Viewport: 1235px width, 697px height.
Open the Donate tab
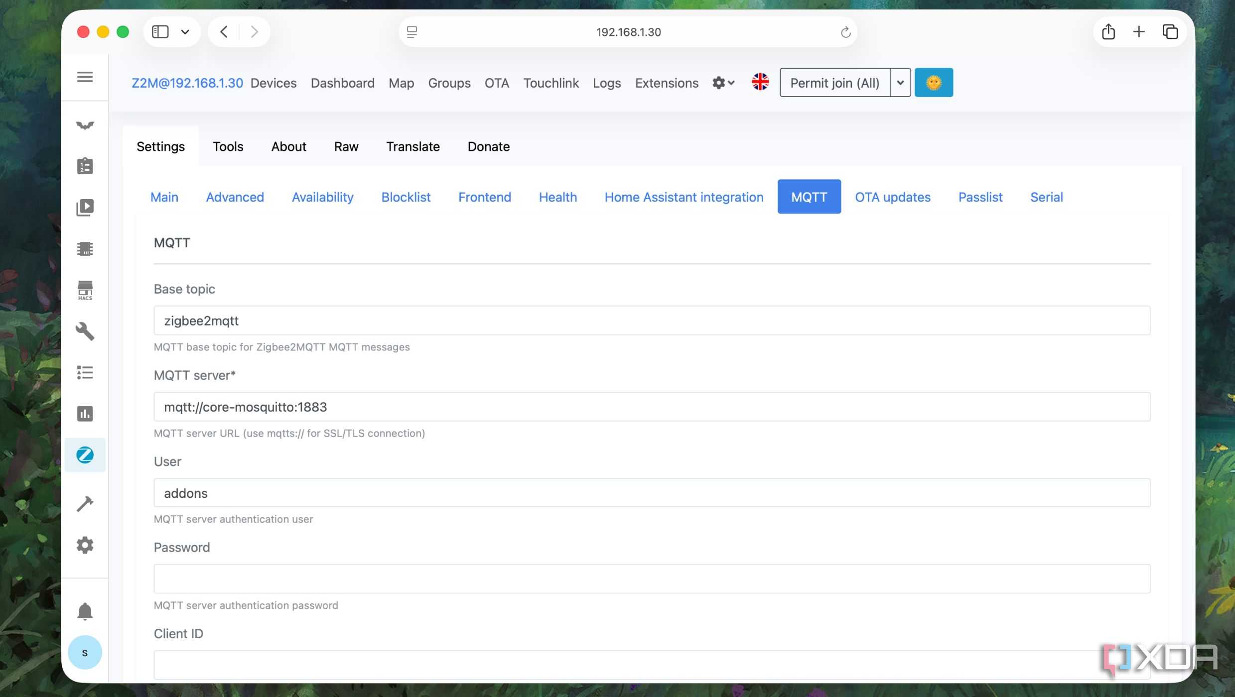pyautogui.click(x=488, y=146)
